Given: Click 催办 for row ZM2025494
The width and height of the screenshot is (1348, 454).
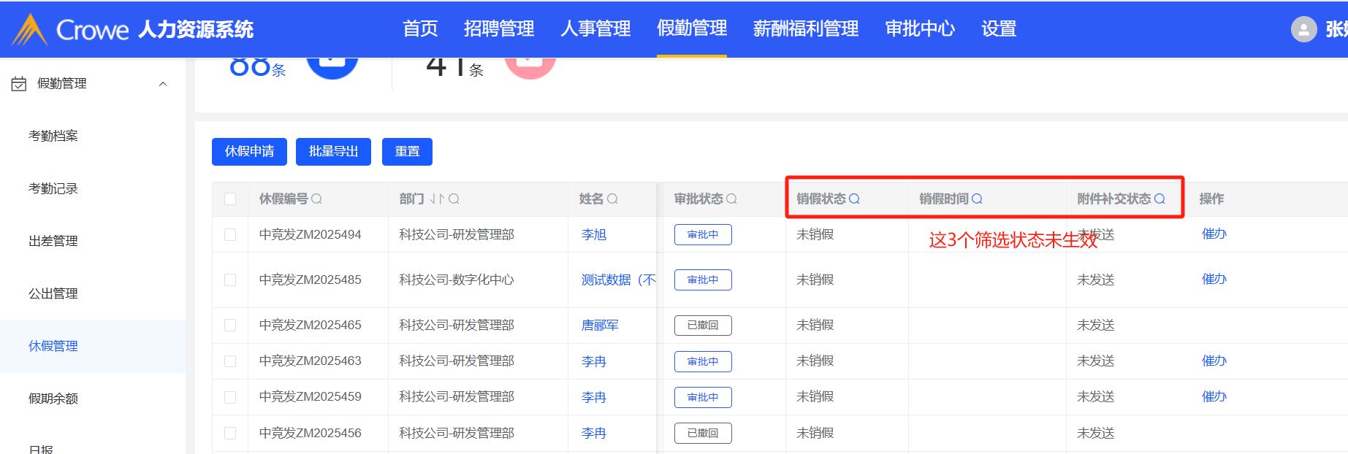Looking at the screenshot, I should coord(1214,234).
